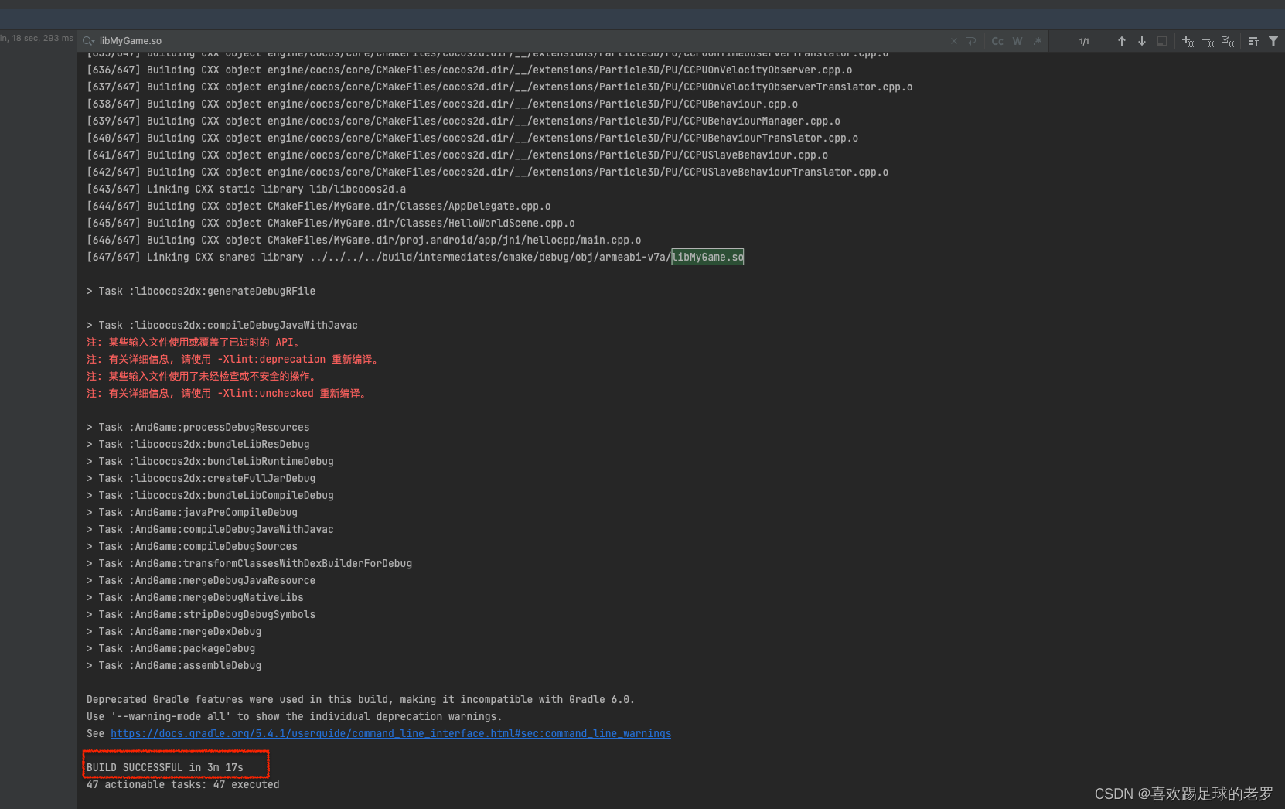Click Task :libcocos2dx:compileDebugJavaWithJavac line
Image resolution: width=1285 pixels, height=809 pixels.
coord(222,325)
